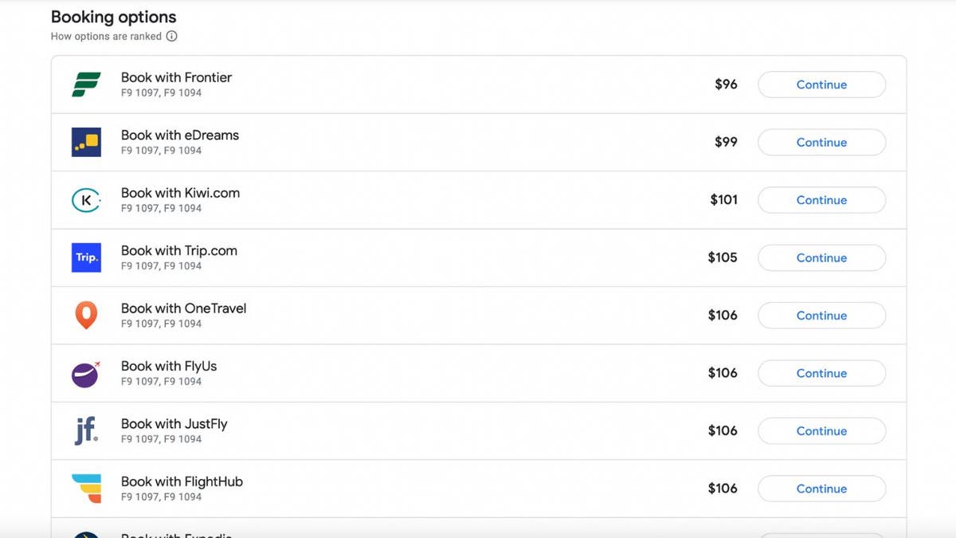Select Continue for OneTravel booking
The width and height of the screenshot is (956, 538).
tap(821, 316)
